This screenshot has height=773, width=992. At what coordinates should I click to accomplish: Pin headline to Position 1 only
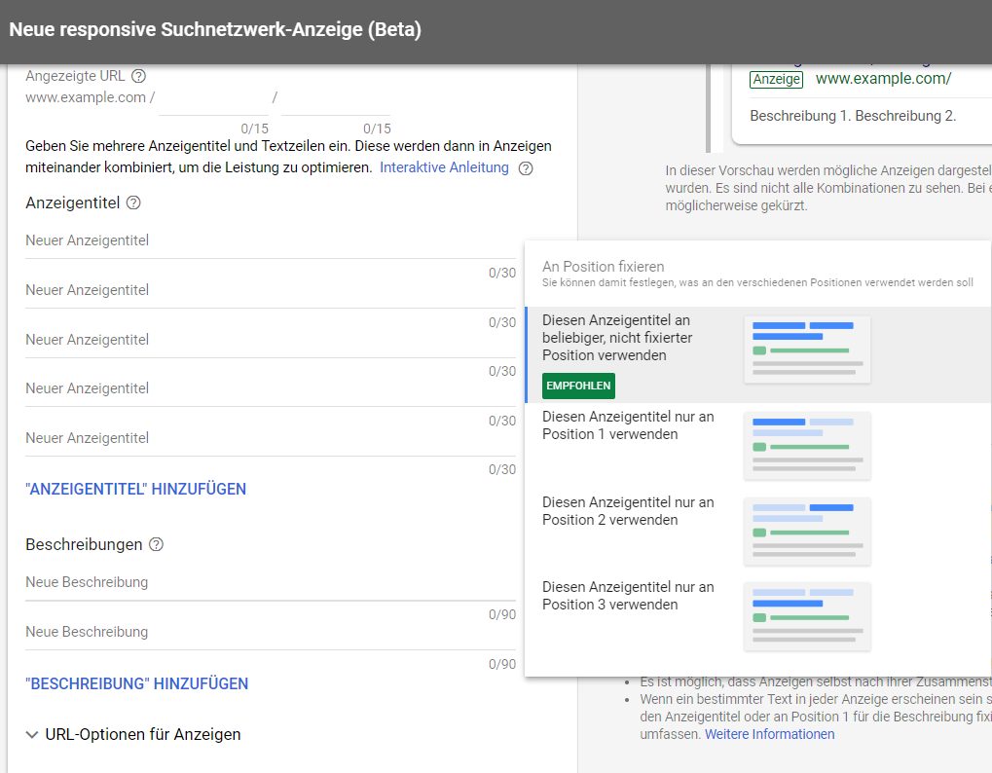pyautogui.click(x=626, y=425)
